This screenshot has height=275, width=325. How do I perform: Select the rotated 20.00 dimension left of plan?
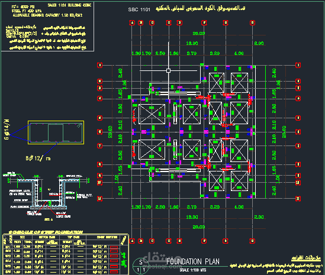110,132
